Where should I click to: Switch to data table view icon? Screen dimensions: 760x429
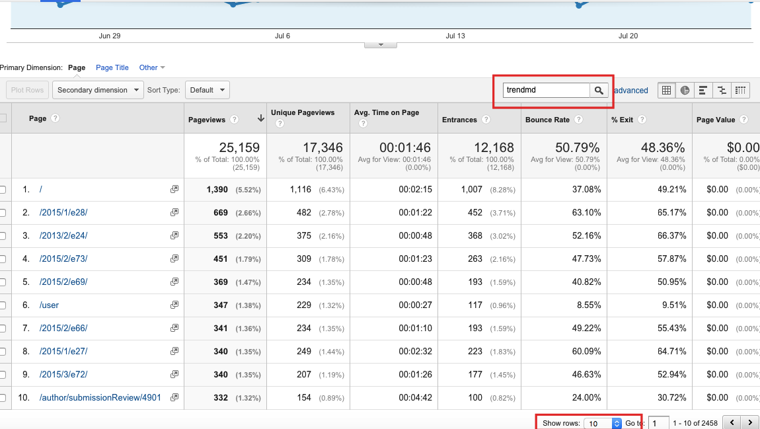coord(666,91)
